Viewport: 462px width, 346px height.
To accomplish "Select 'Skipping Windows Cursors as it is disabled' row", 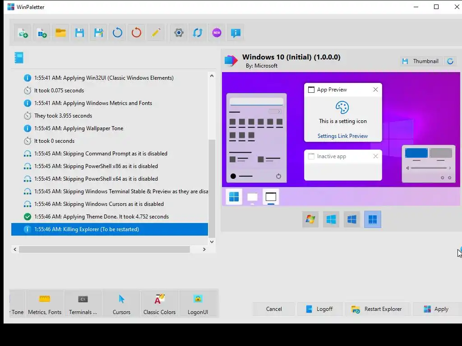I will [110, 204].
